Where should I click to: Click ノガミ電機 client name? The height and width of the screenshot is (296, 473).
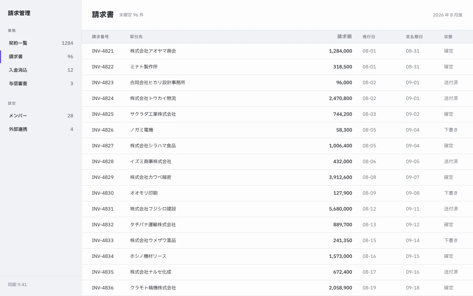142,130
